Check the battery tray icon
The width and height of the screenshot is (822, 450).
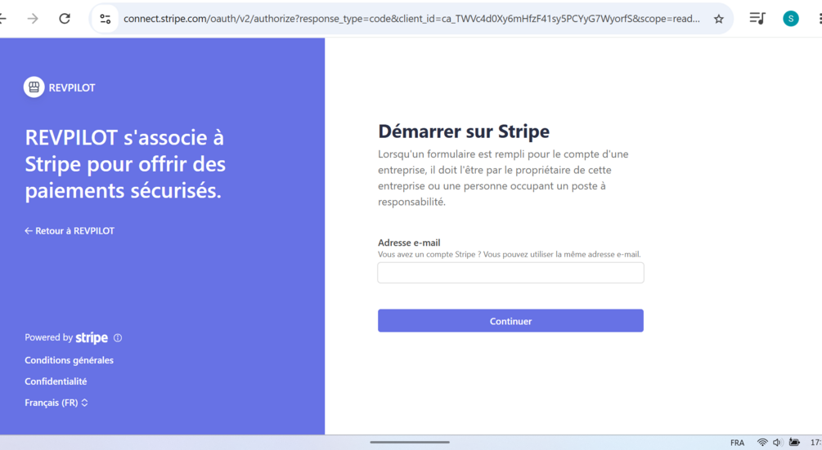click(x=794, y=443)
